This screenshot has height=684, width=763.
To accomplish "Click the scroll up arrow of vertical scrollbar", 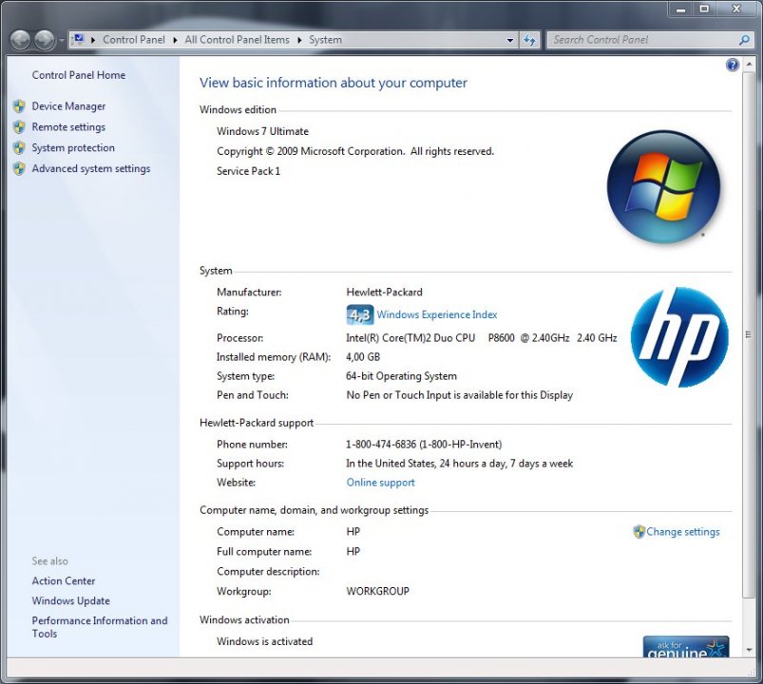I will click(x=749, y=65).
